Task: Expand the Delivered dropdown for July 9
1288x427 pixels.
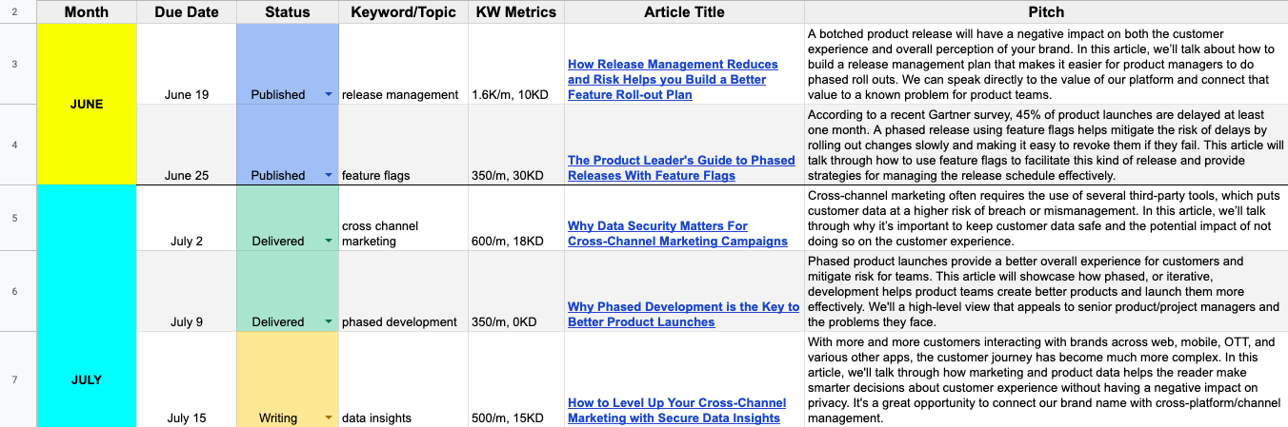Action: pos(329,322)
